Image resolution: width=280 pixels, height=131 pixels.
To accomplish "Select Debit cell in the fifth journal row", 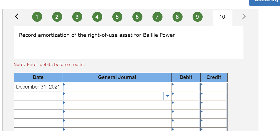I will click(x=186, y=123).
